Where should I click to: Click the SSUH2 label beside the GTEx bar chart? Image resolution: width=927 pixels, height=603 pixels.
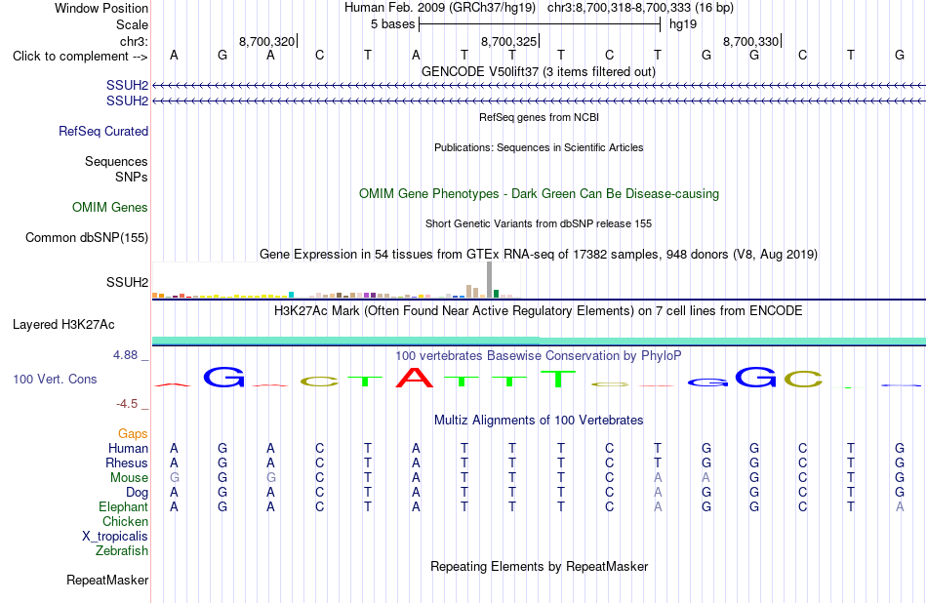(x=127, y=283)
